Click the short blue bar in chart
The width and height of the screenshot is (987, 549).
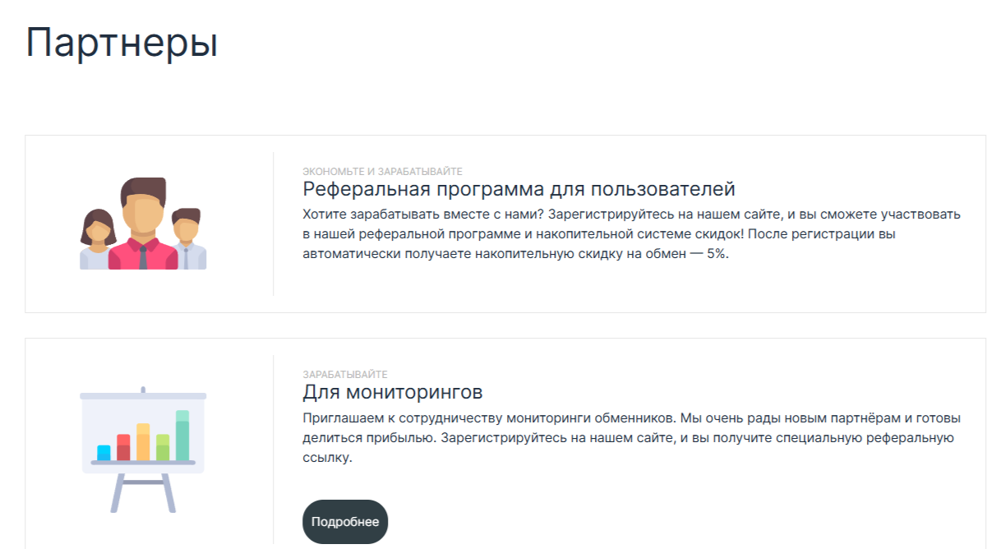coord(104,453)
